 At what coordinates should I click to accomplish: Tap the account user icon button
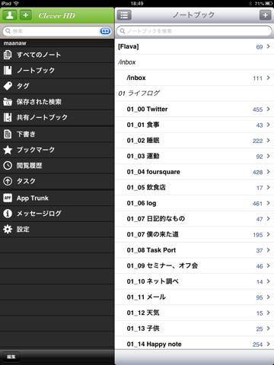point(10,15)
